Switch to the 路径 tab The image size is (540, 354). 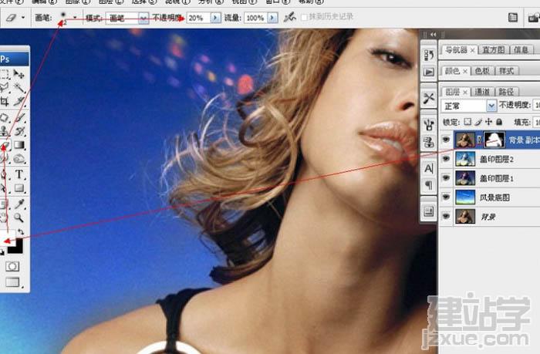pyautogui.click(x=506, y=92)
